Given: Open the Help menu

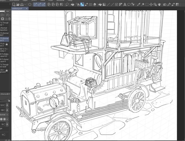Looking at the screenshot, I should tap(70, 1).
